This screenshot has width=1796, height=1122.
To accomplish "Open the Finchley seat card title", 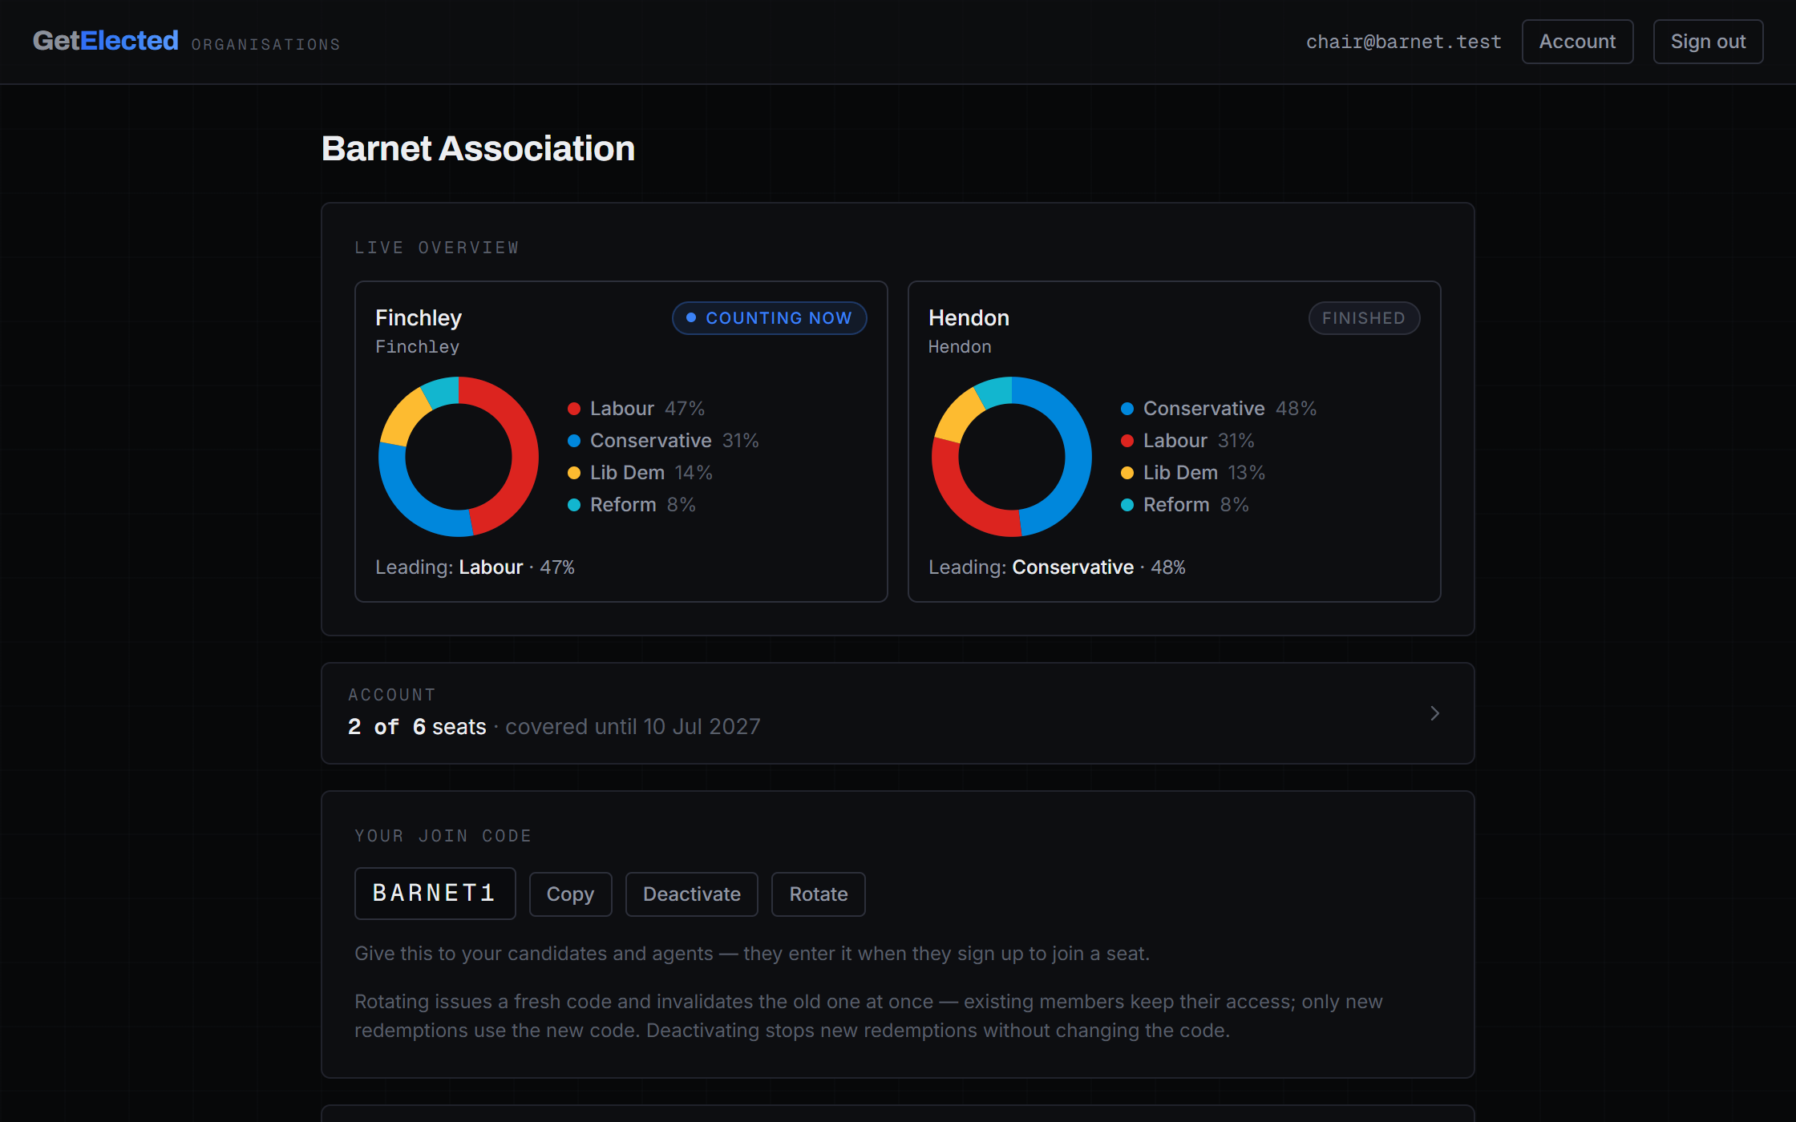I will click(x=418, y=317).
